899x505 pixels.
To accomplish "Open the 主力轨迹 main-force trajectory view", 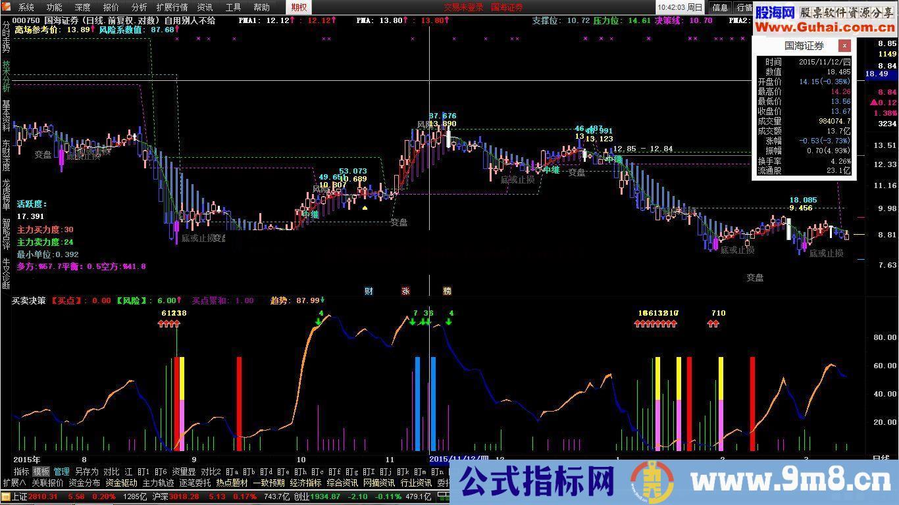I will tap(159, 483).
